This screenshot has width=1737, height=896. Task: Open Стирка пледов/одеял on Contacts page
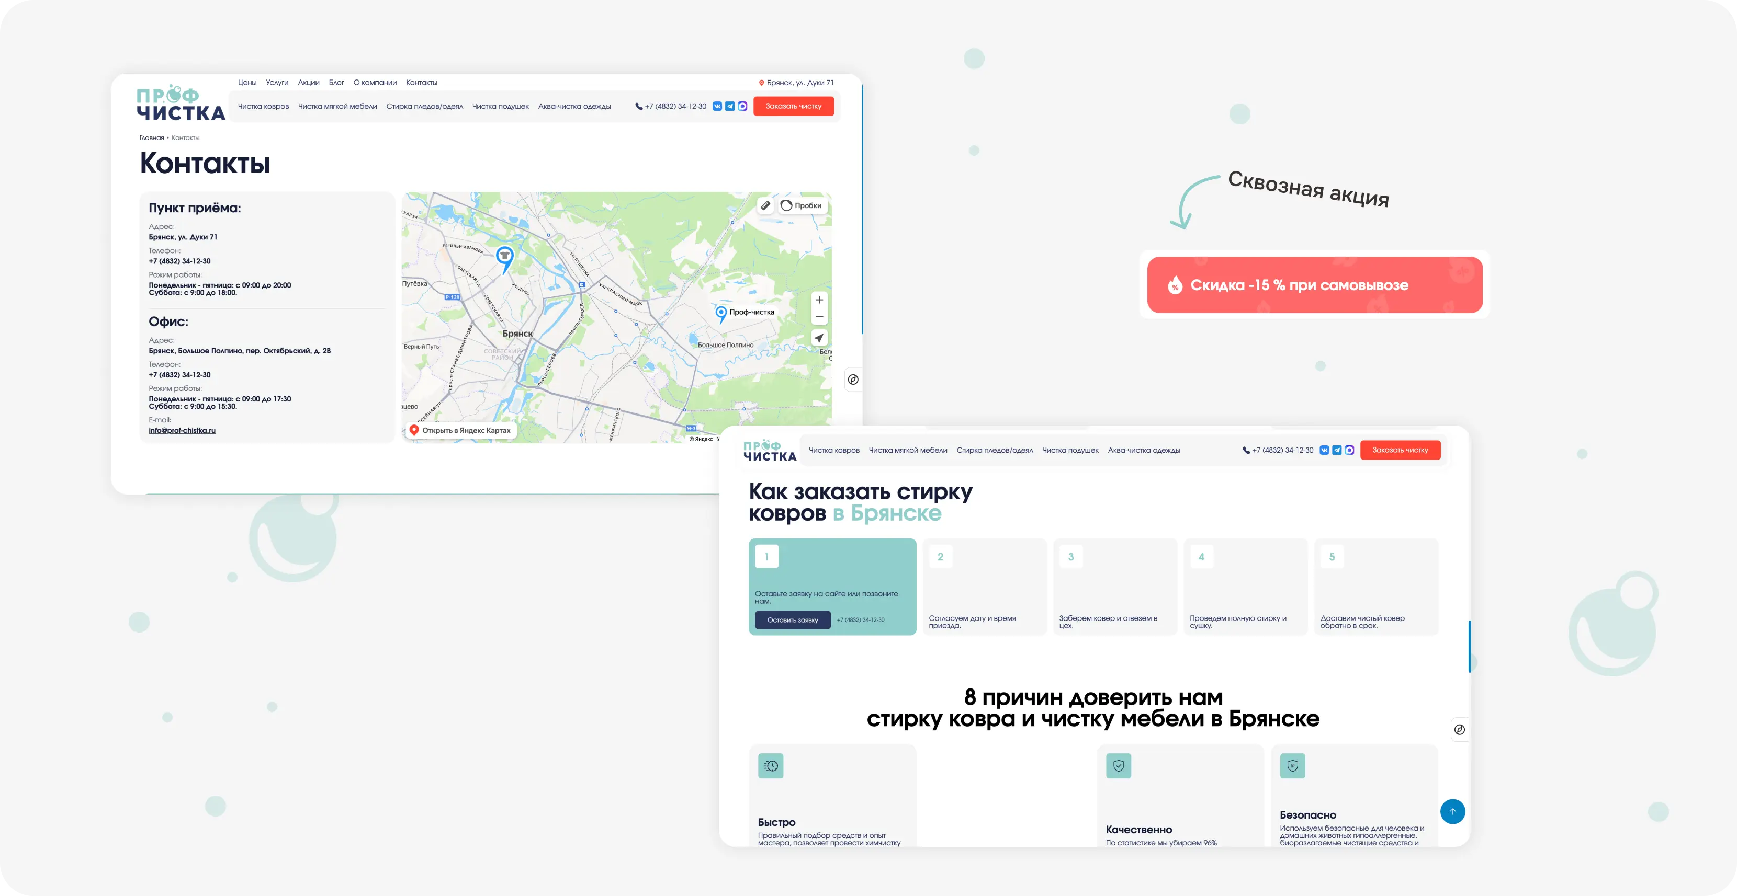point(425,107)
